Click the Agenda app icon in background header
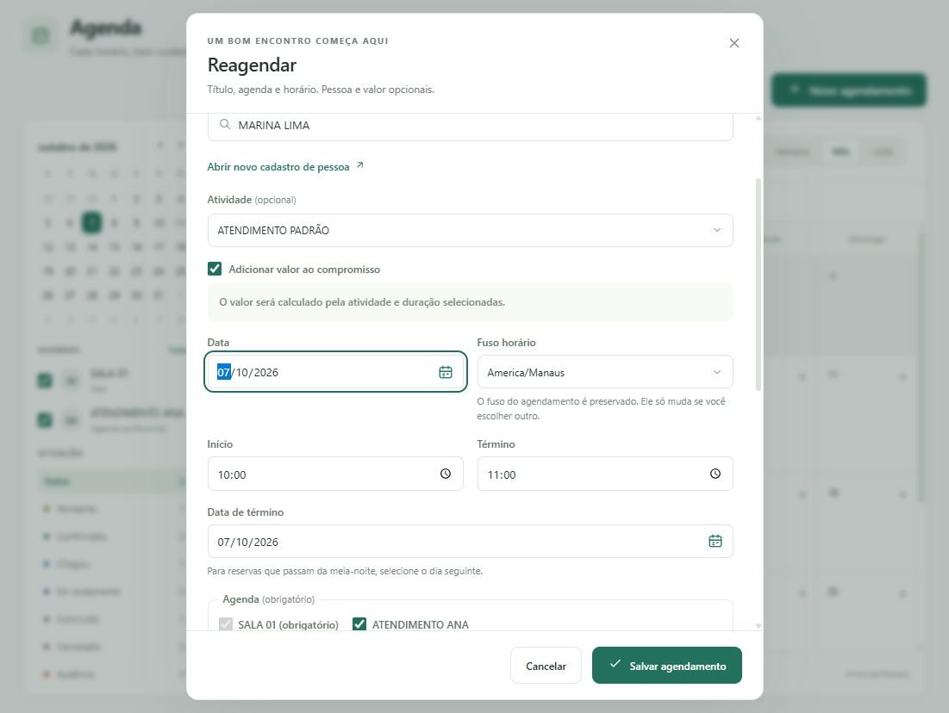 (41, 35)
